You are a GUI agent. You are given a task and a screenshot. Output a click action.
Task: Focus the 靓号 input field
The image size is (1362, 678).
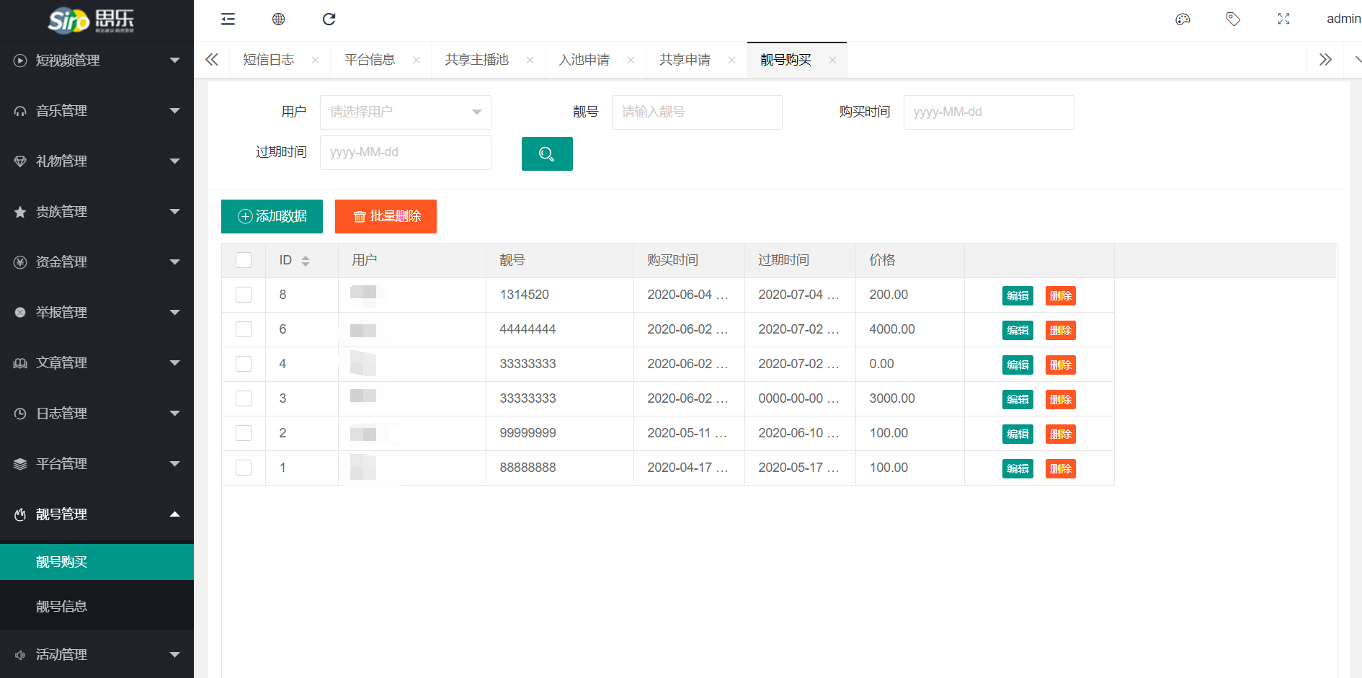point(697,112)
